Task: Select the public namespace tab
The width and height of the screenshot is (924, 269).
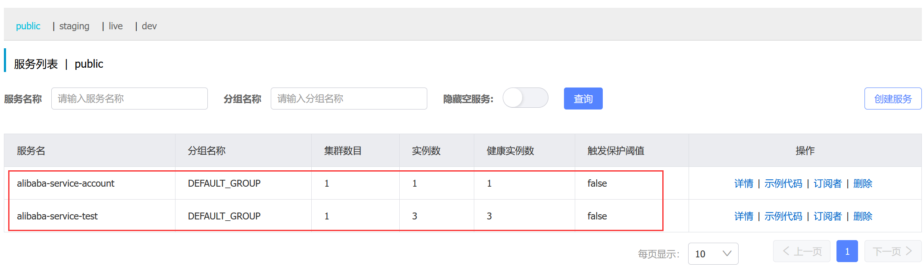Action: (28, 26)
